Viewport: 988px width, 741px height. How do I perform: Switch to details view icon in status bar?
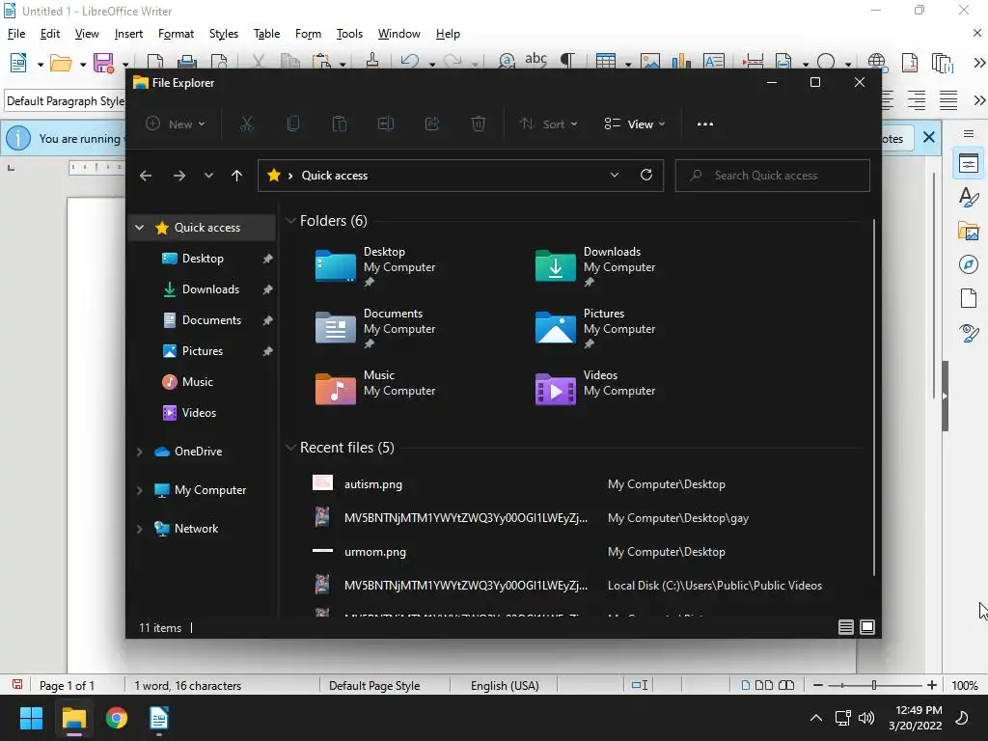pos(846,627)
